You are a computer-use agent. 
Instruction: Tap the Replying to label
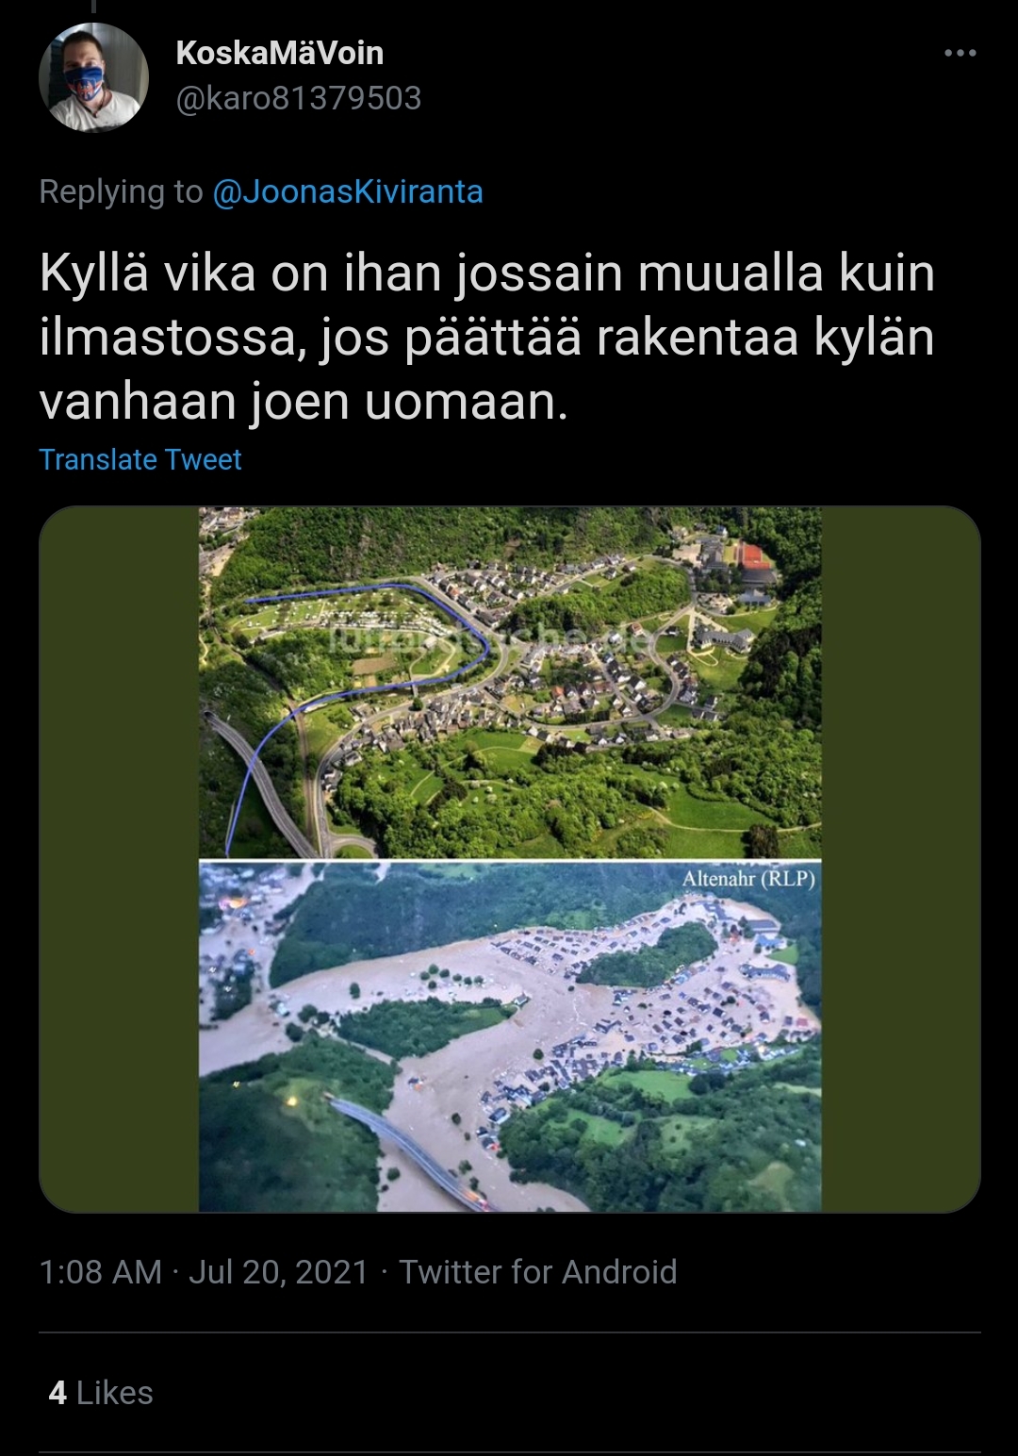click(121, 191)
